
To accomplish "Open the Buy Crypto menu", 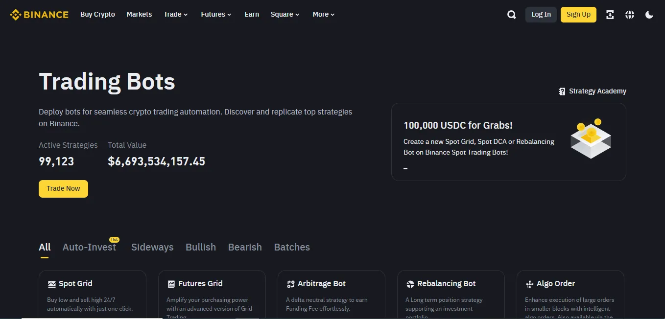I will click(x=97, y=14).
